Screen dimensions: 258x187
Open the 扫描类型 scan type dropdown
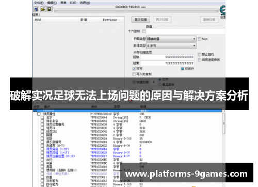171,39
